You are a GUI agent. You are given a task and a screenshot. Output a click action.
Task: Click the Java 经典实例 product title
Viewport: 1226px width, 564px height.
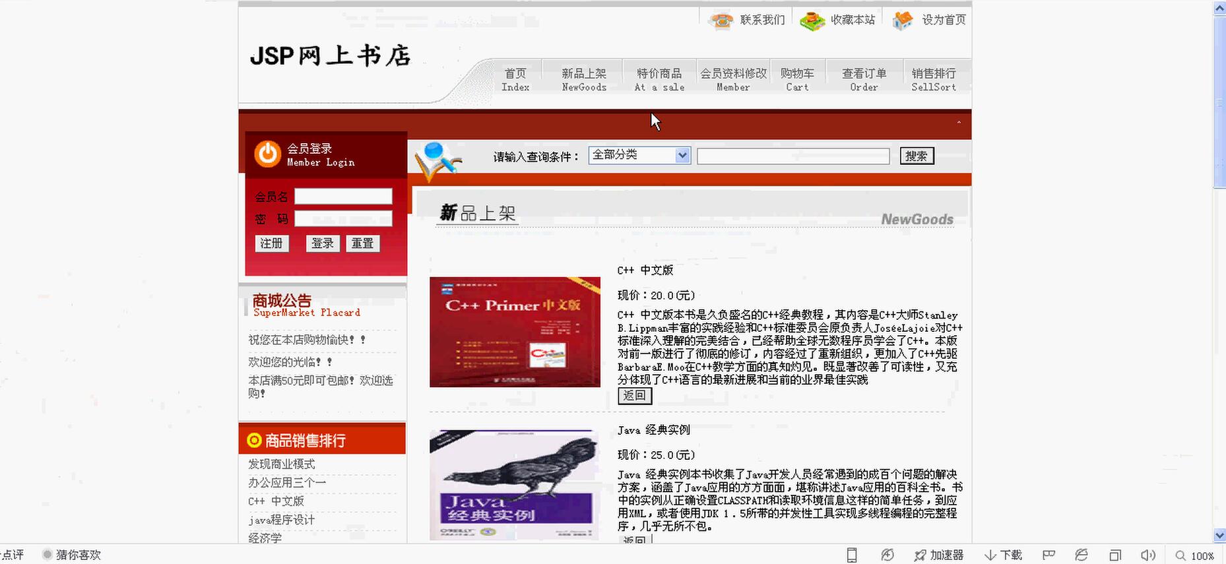click(654, 430)
